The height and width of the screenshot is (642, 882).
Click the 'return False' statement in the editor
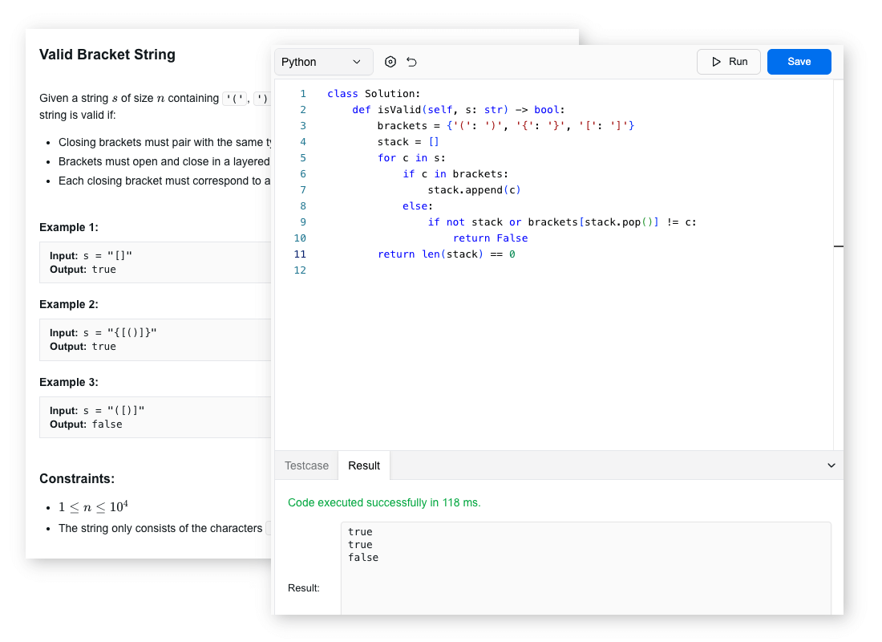click(x=492, y=238)
